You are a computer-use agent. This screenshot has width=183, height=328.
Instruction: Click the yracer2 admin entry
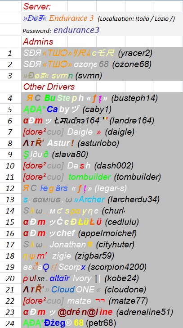click(x=102, y=53)
